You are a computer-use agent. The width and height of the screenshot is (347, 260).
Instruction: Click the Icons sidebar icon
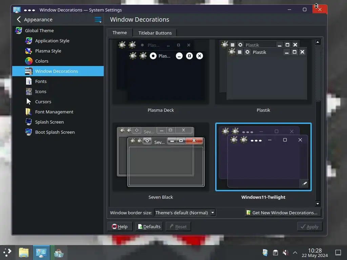28,91
